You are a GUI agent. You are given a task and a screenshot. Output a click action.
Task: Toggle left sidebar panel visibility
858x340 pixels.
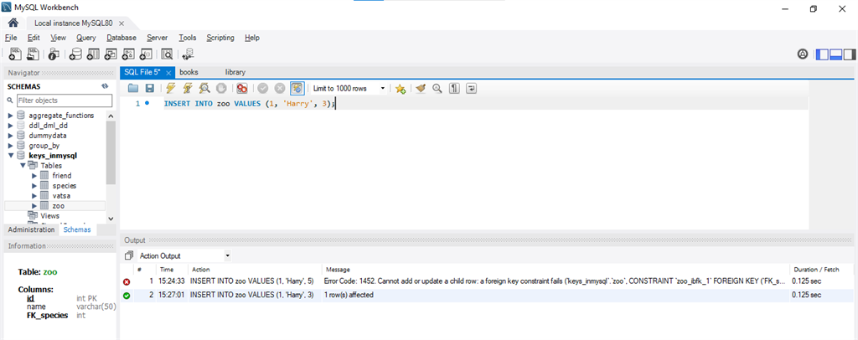pos(822,54)
